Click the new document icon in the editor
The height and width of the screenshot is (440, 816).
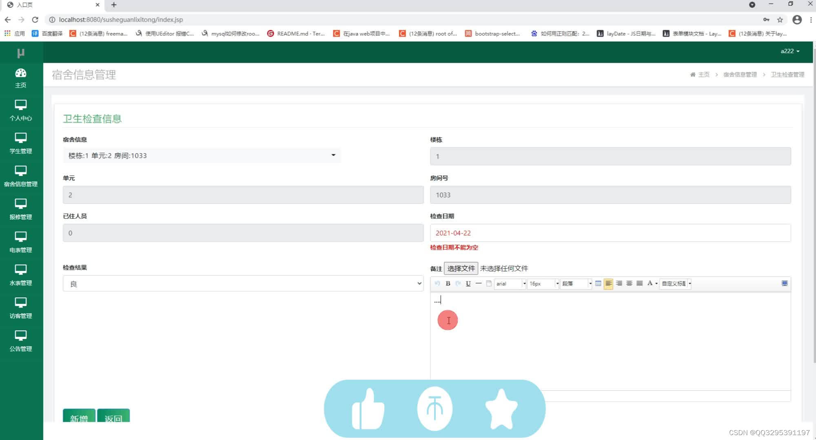489,284
